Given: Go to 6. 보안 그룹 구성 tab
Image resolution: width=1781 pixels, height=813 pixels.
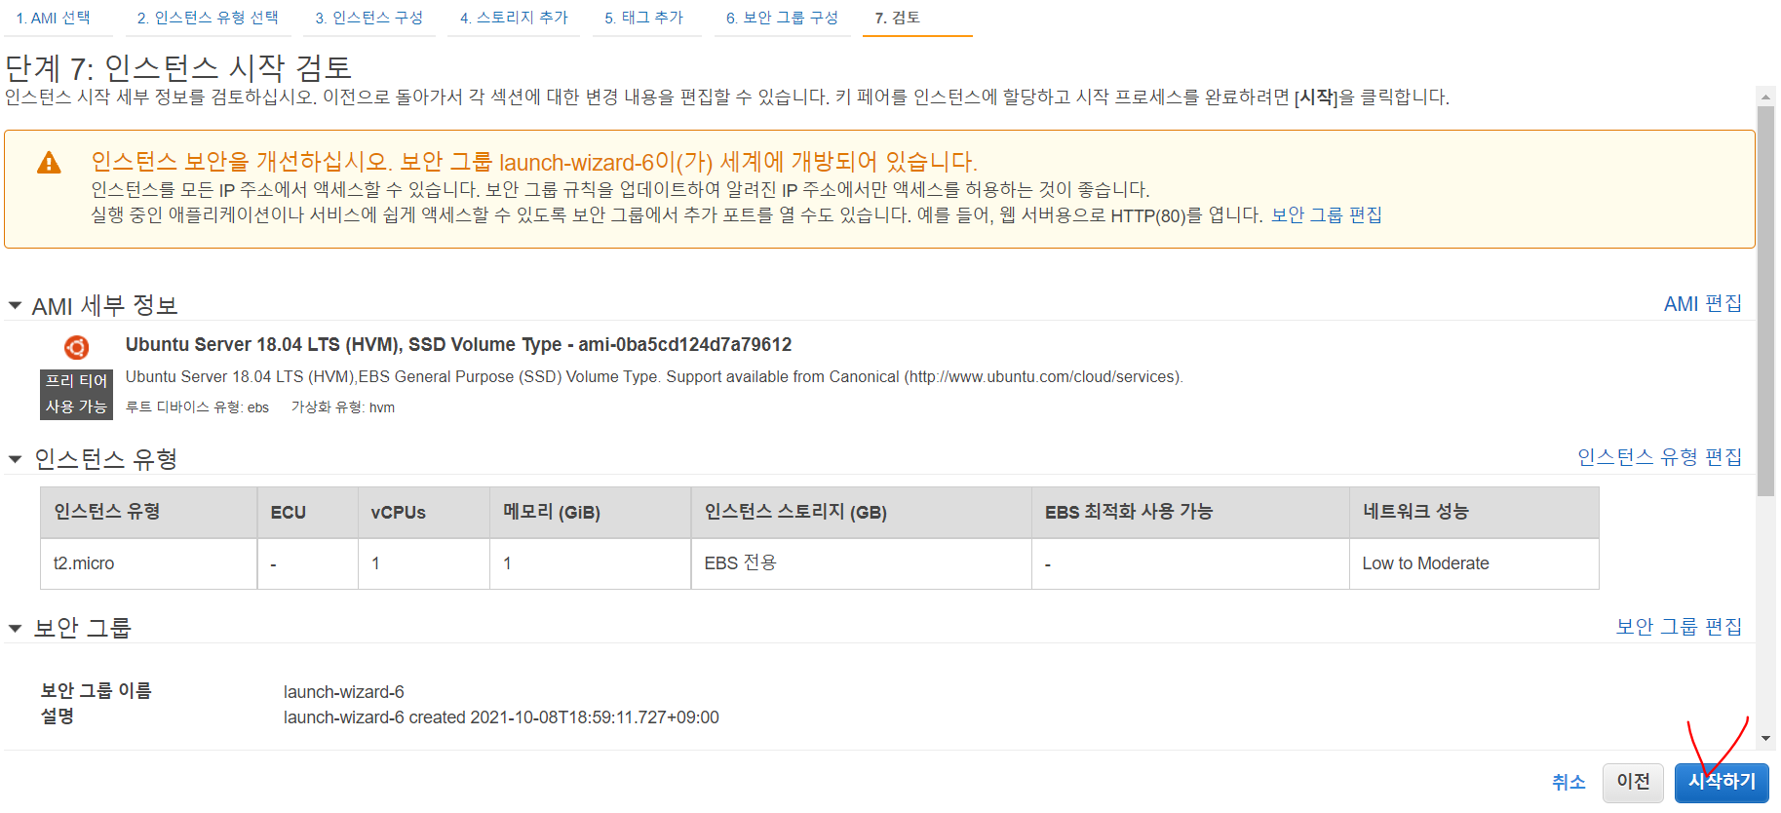Looking at the screenshot, I should click(x=782, y=18).
